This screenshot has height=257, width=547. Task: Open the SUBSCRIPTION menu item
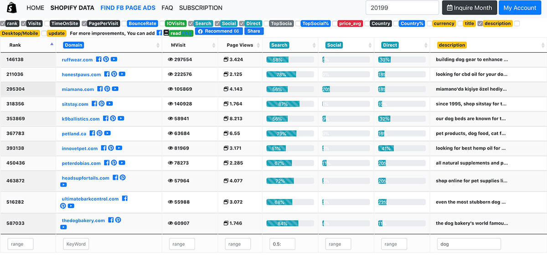[201, 8]
